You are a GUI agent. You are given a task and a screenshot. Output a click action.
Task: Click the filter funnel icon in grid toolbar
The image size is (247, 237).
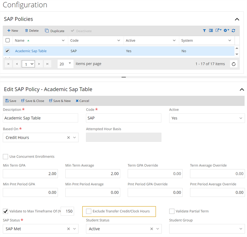(x=204, y=31)
